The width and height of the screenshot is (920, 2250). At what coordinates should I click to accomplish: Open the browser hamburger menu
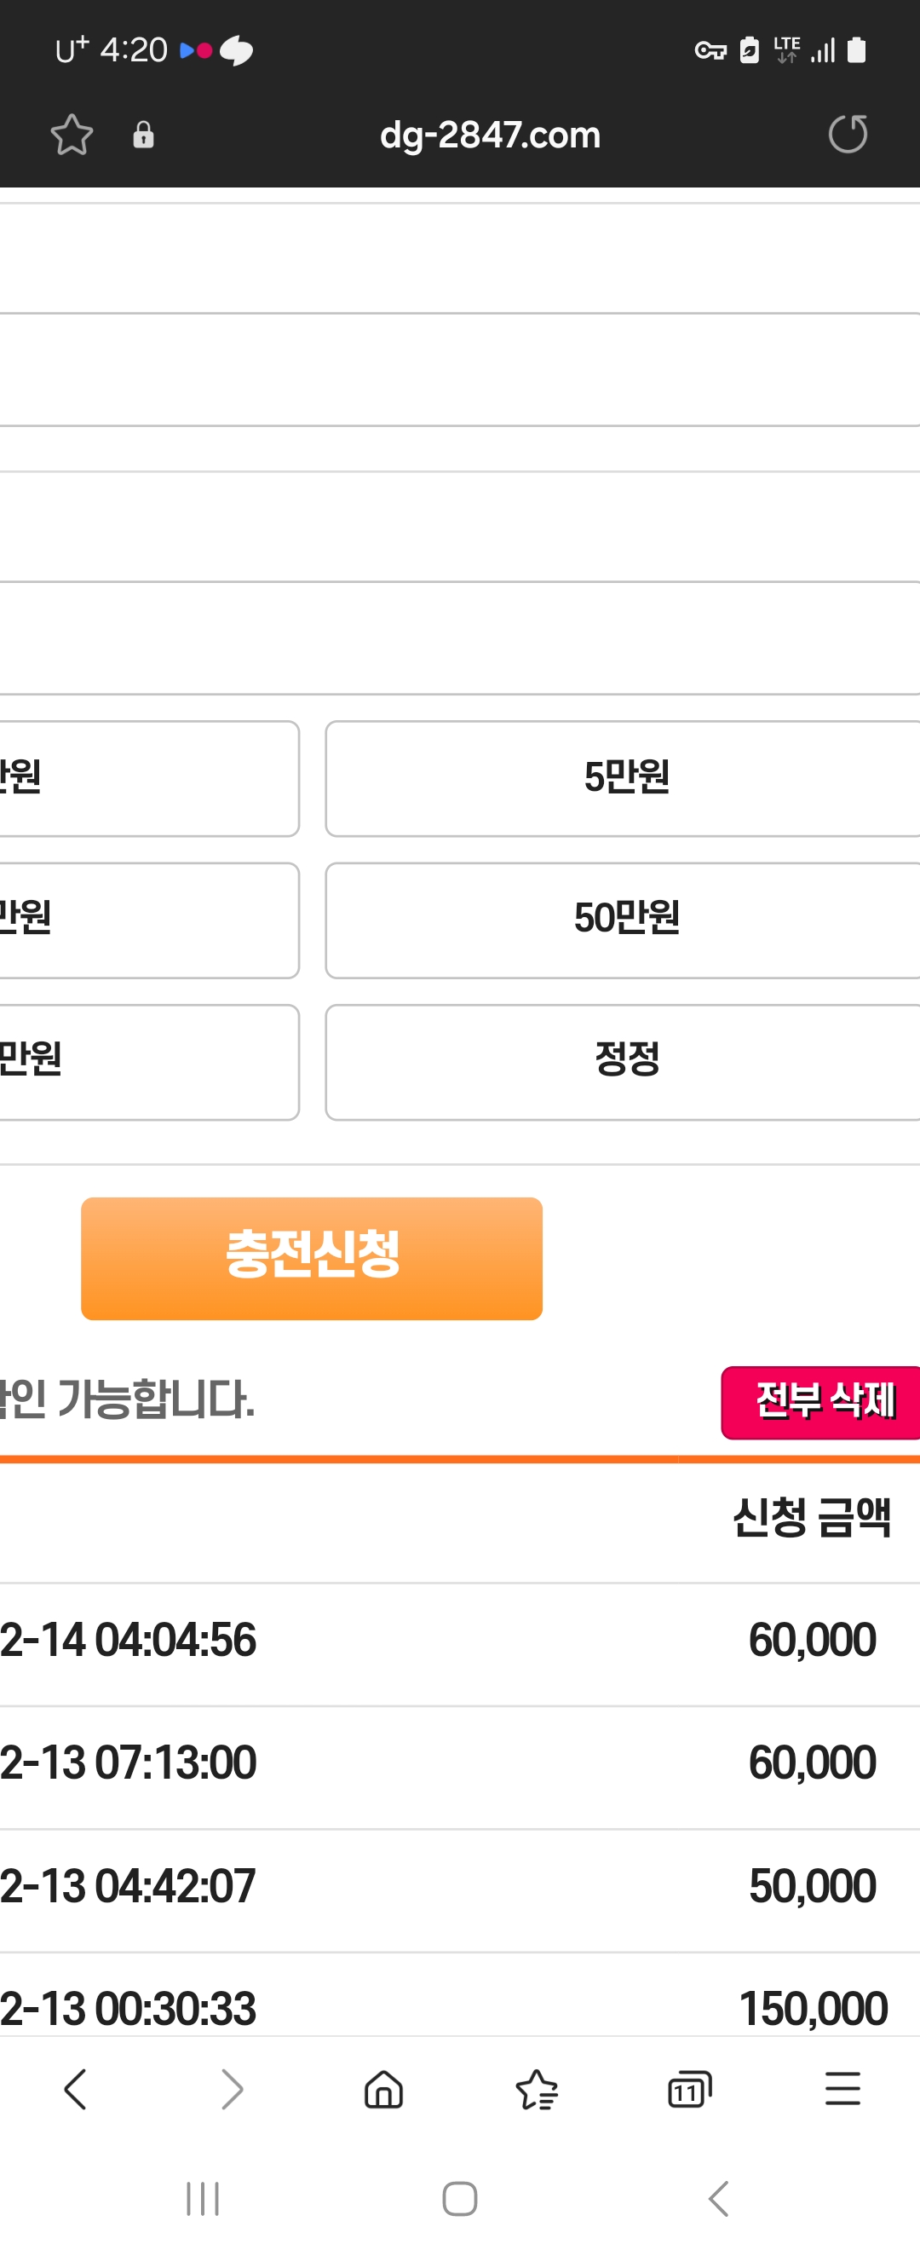click(x=843, y=2089)
